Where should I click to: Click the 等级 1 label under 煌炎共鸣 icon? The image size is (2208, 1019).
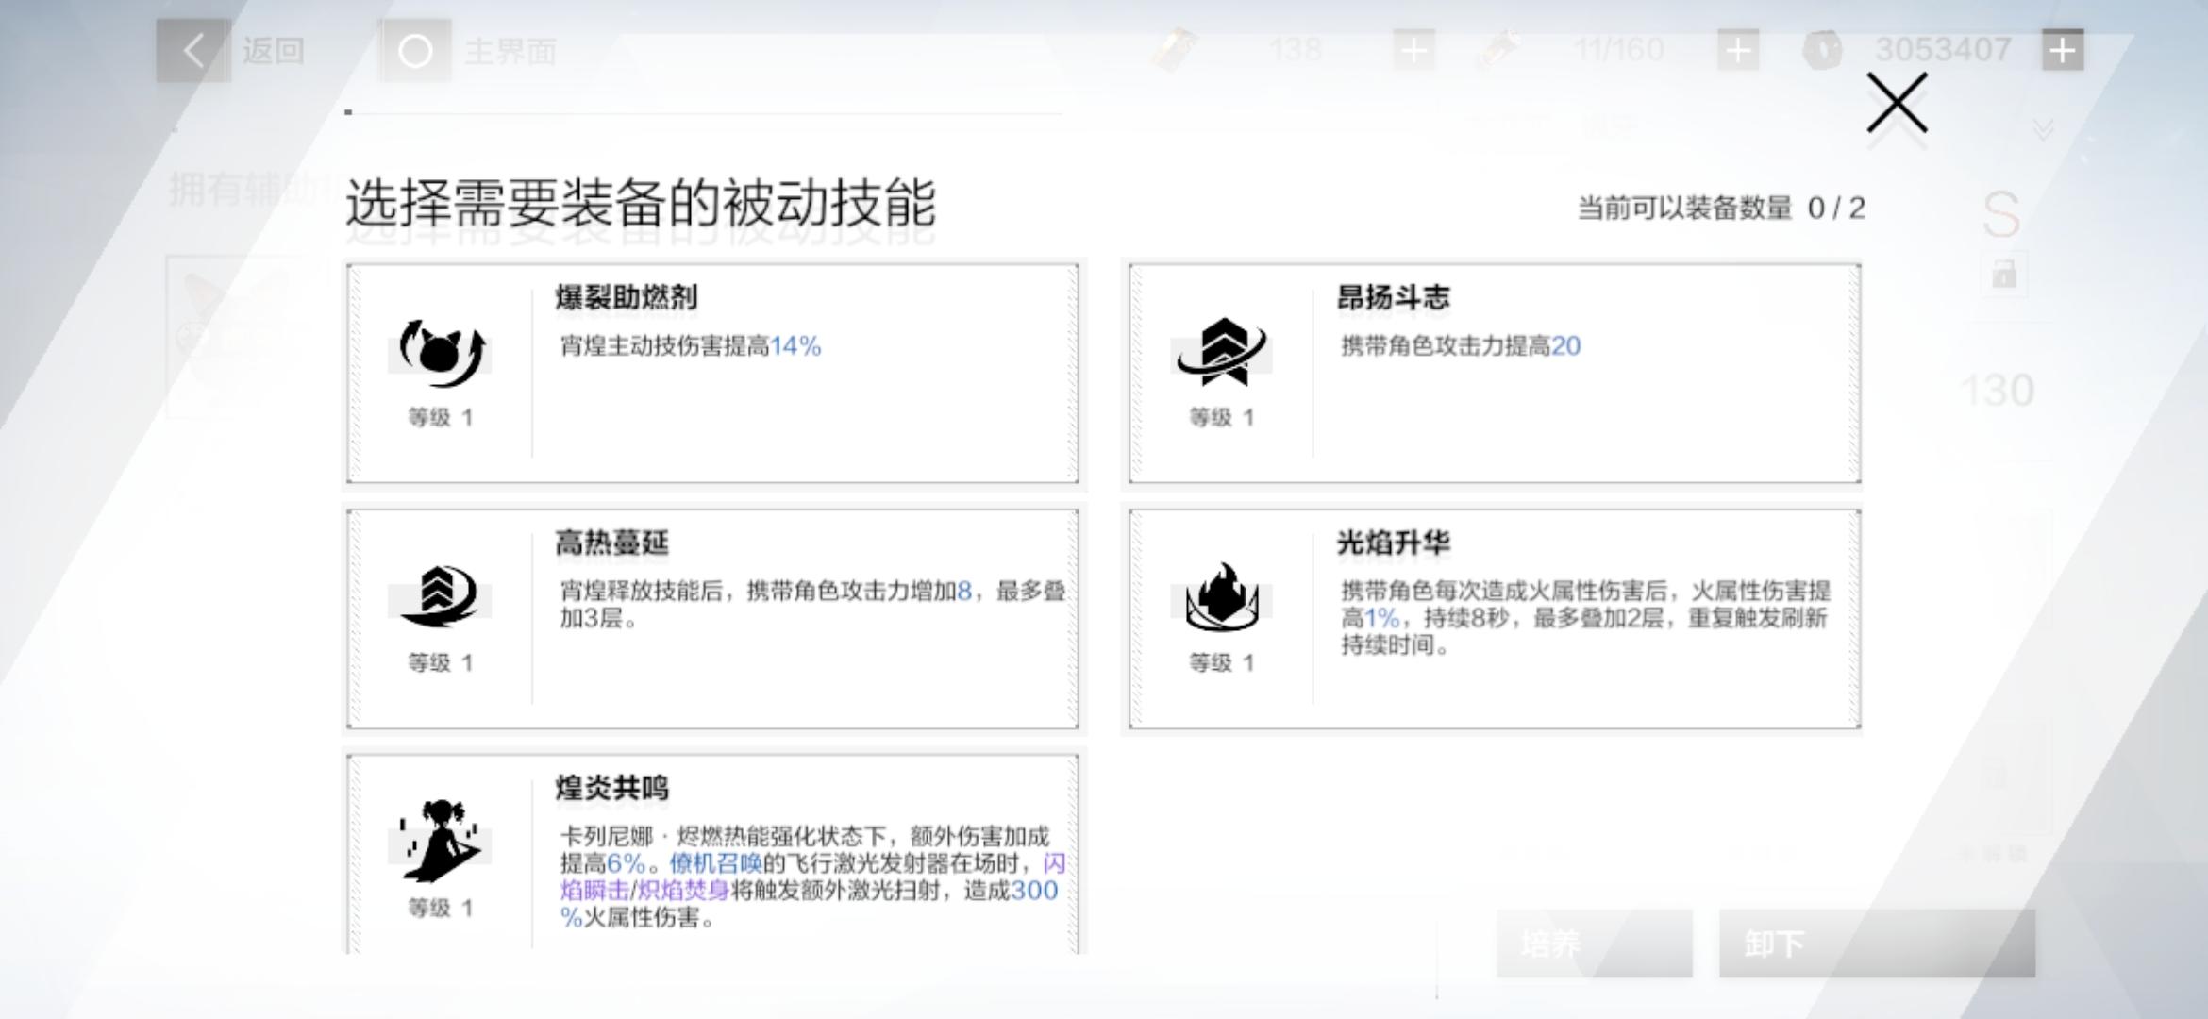pyautogui.click(x=440, y=908)
